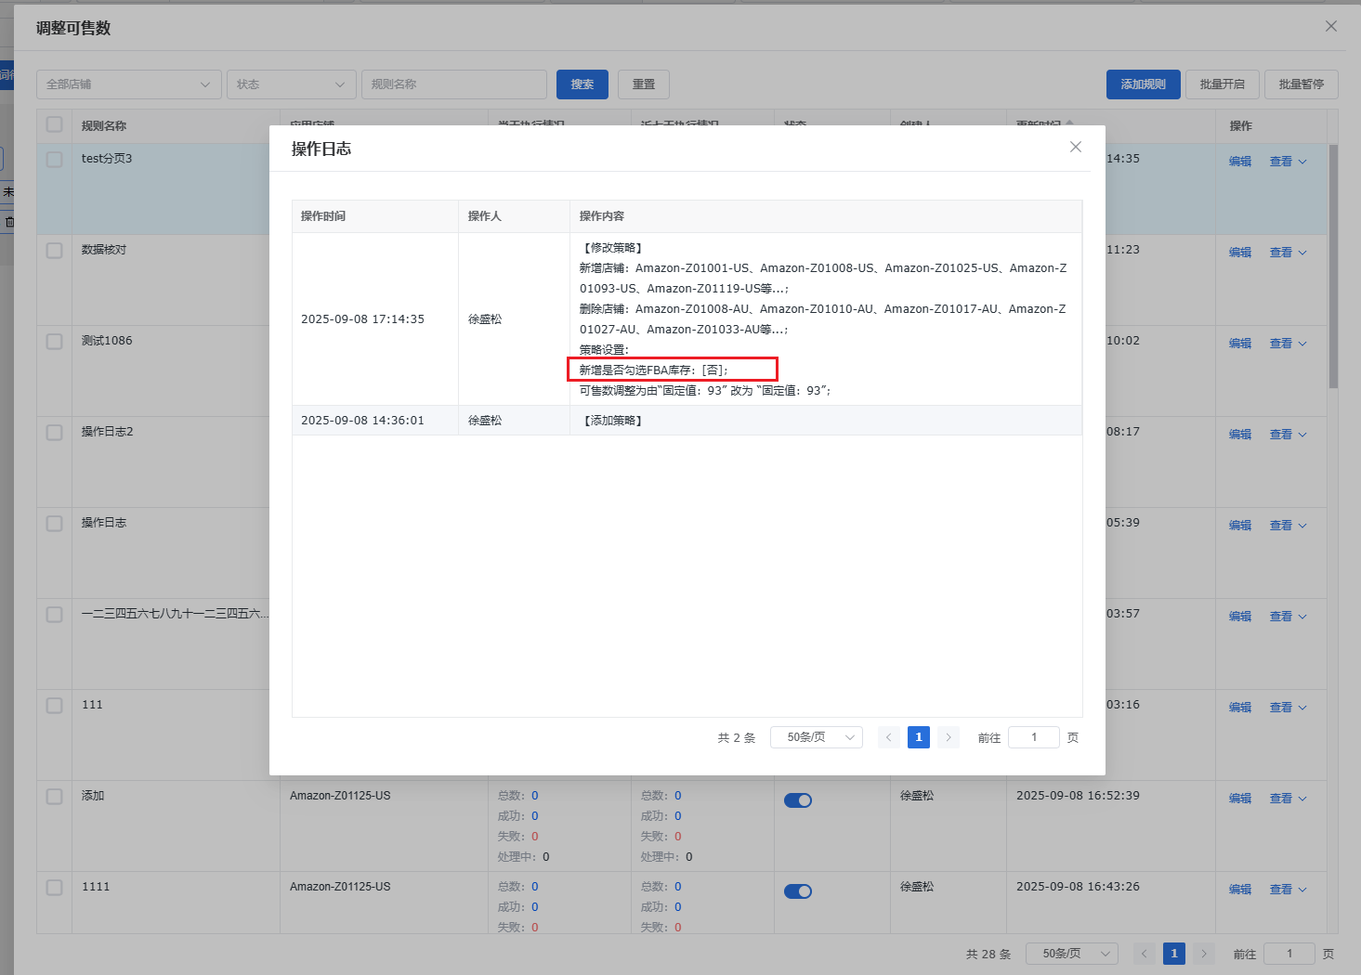The width and height of the screenshot is (1361, 975).
Task: Edit the 1111 rule
Action: point(1240,890)
